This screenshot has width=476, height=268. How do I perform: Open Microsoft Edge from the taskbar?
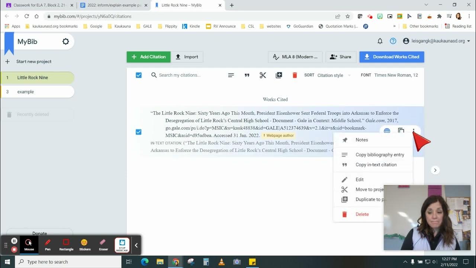(x=144, y=262)
